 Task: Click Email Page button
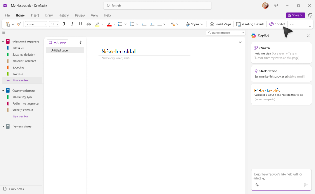click(x=220, y=24)
